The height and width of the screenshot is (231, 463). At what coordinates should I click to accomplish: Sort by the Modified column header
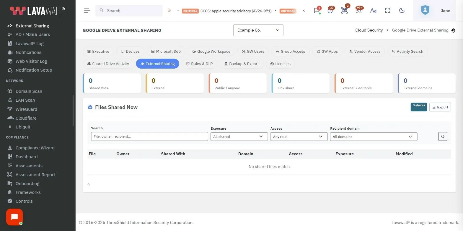coord(404,154)
